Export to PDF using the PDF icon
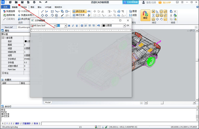The width and height of the screenshot is (199, 129). [28, 2]
